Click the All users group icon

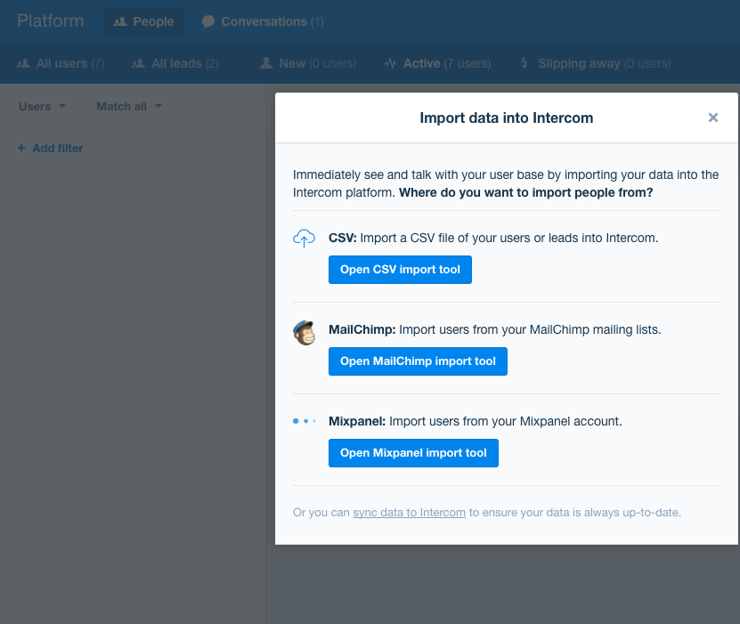pyautogui.click(x=23, y=63)
